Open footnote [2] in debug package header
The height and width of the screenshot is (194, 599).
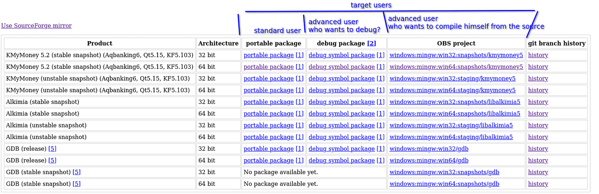[x=371, y=43]
